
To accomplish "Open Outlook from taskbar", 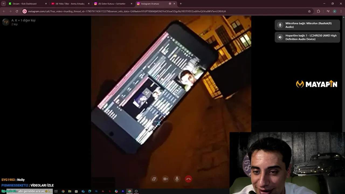I will point(83,191).
